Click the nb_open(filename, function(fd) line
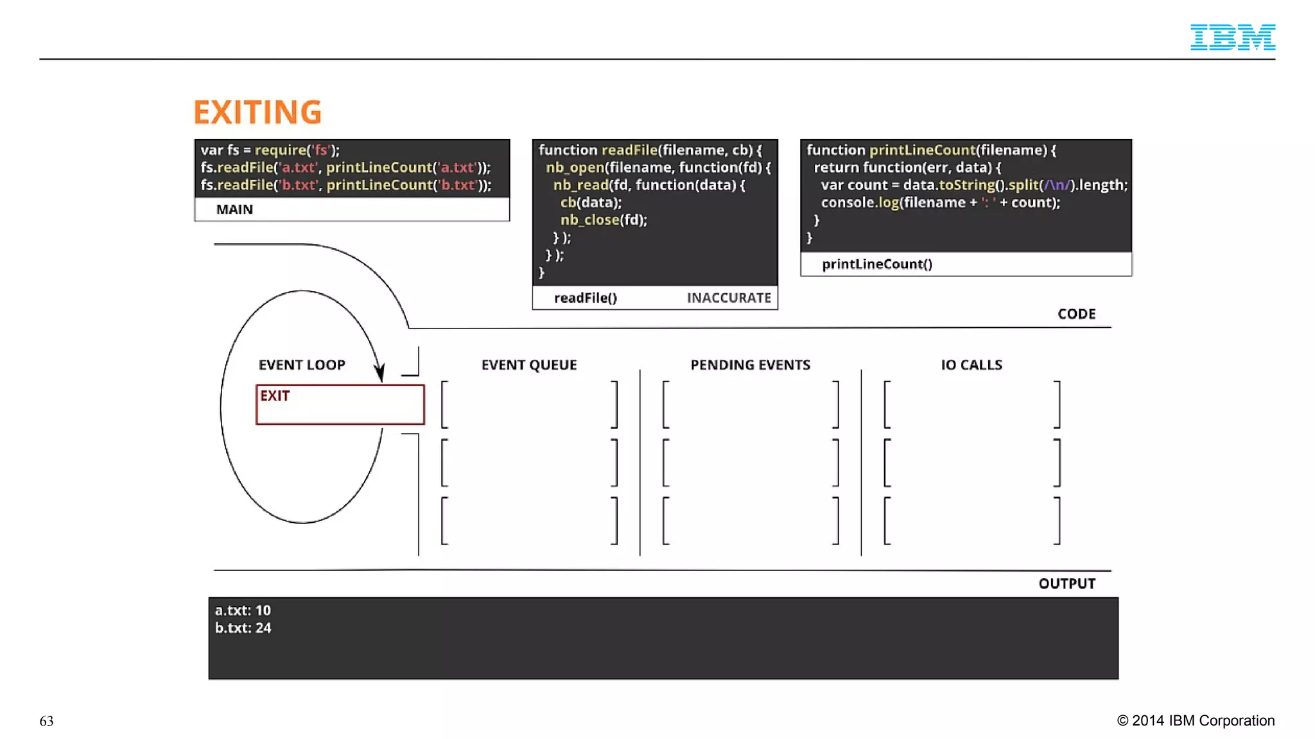 (658, 167)
